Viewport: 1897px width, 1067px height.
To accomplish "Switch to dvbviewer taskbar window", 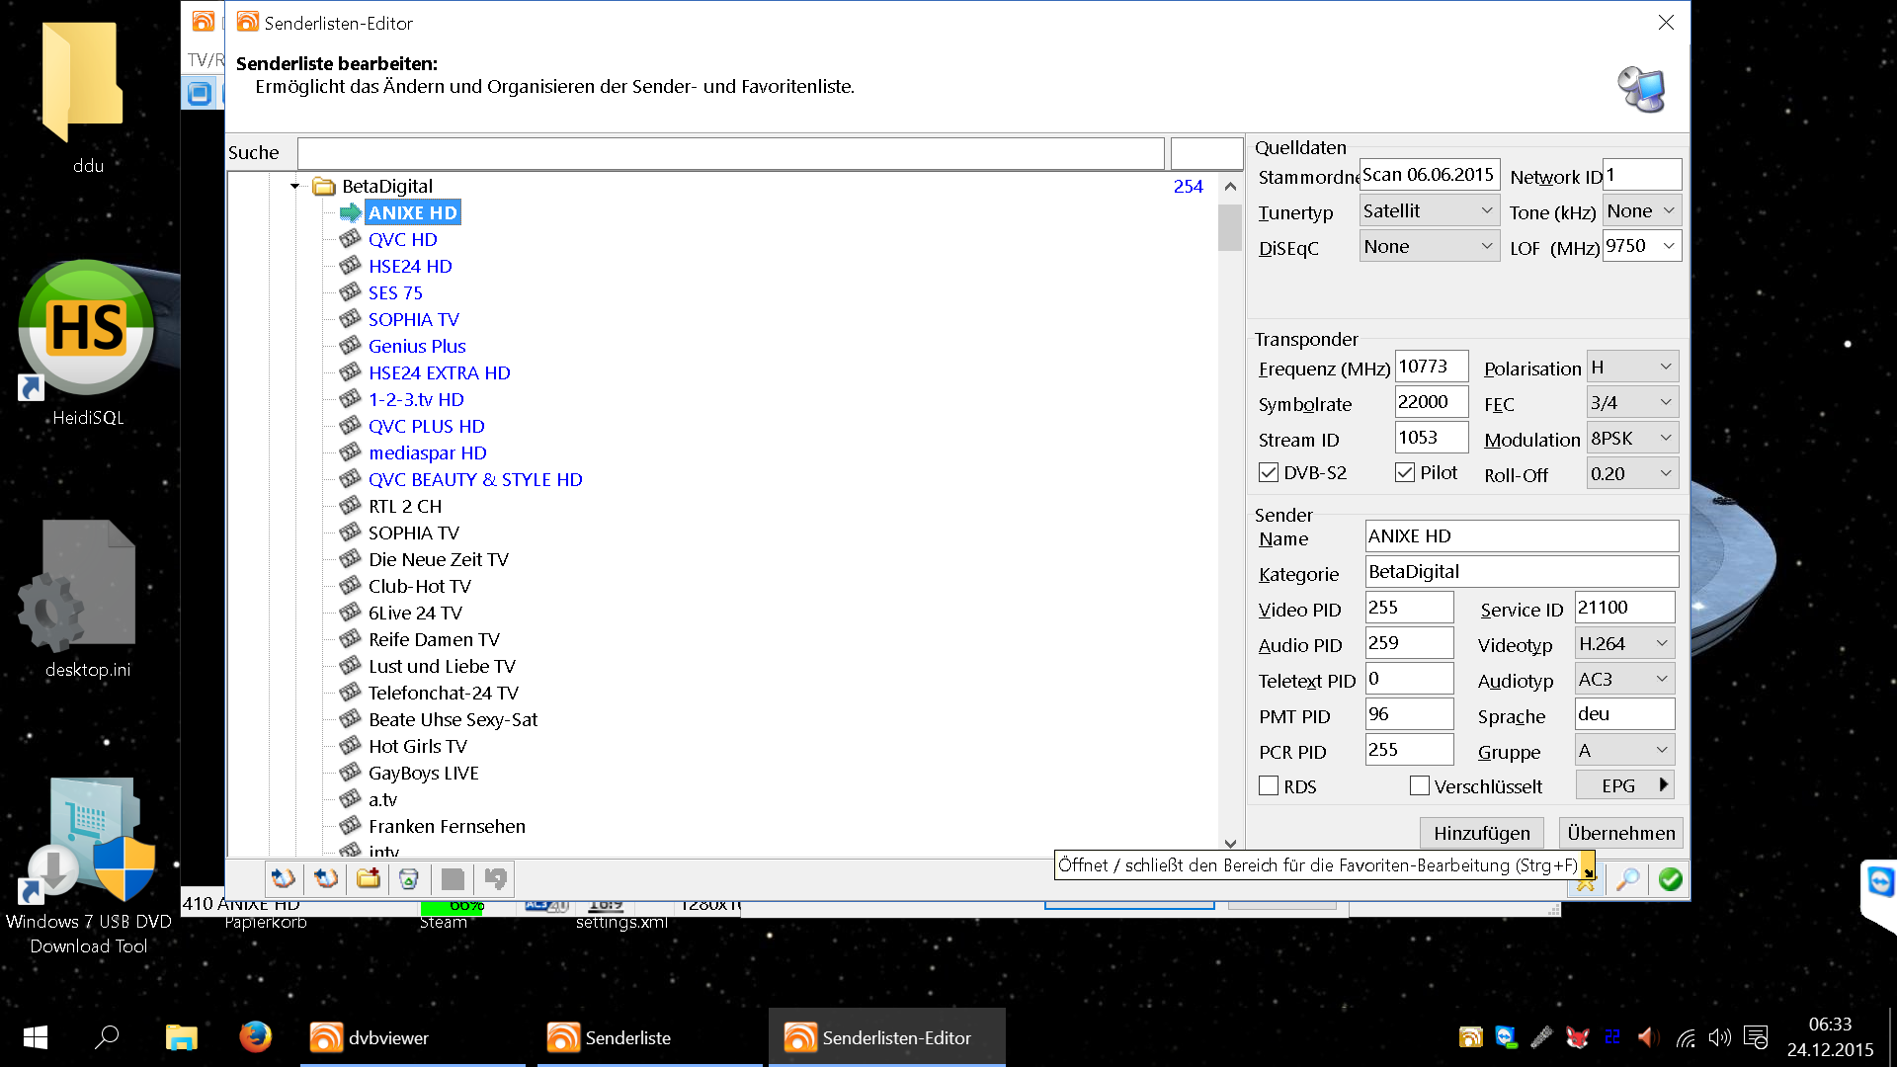I will [413, 1037].
